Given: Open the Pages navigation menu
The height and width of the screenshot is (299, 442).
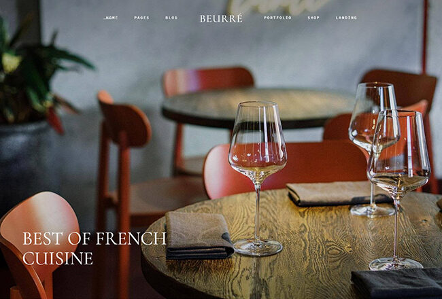Looking at the screenshot, I should point(141,18).
